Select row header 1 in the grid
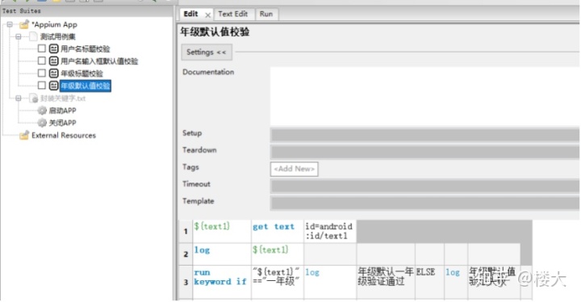Viewport: 581px width, 302px height. (x=186, y=231)
